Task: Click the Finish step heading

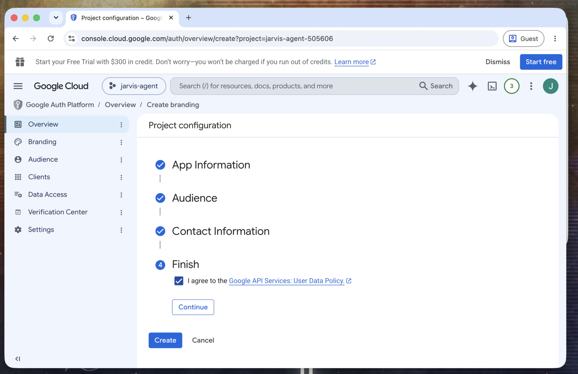Action: click(186, 265)
